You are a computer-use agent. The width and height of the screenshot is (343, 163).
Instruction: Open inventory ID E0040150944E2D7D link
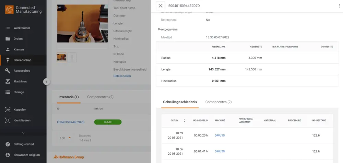click(71, 122)
